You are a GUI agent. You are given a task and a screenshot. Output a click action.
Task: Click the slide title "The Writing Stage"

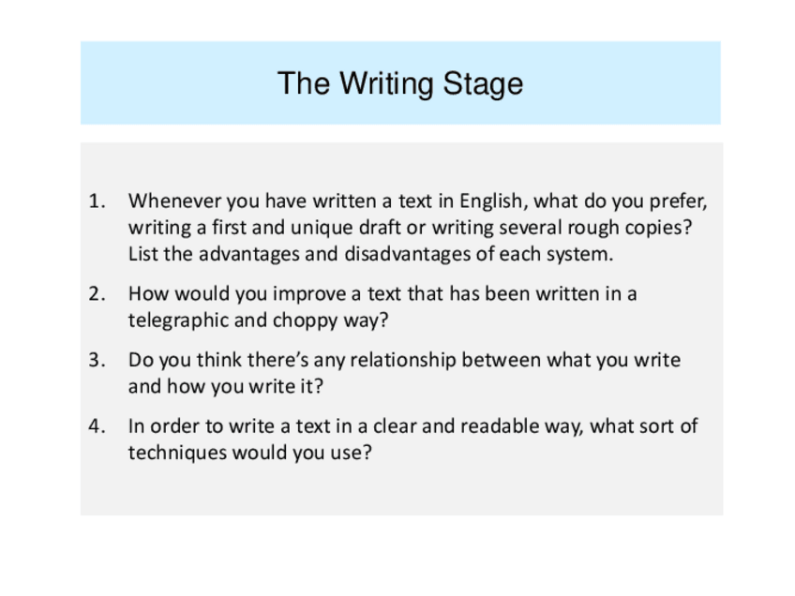(400, 84)
